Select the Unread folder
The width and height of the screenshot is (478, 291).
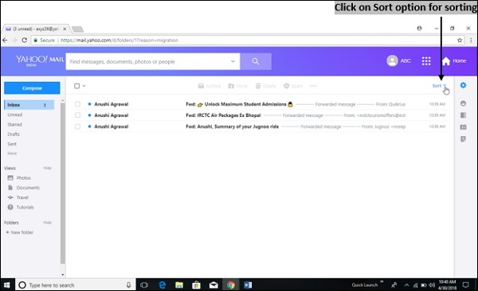tap(15, 114)
